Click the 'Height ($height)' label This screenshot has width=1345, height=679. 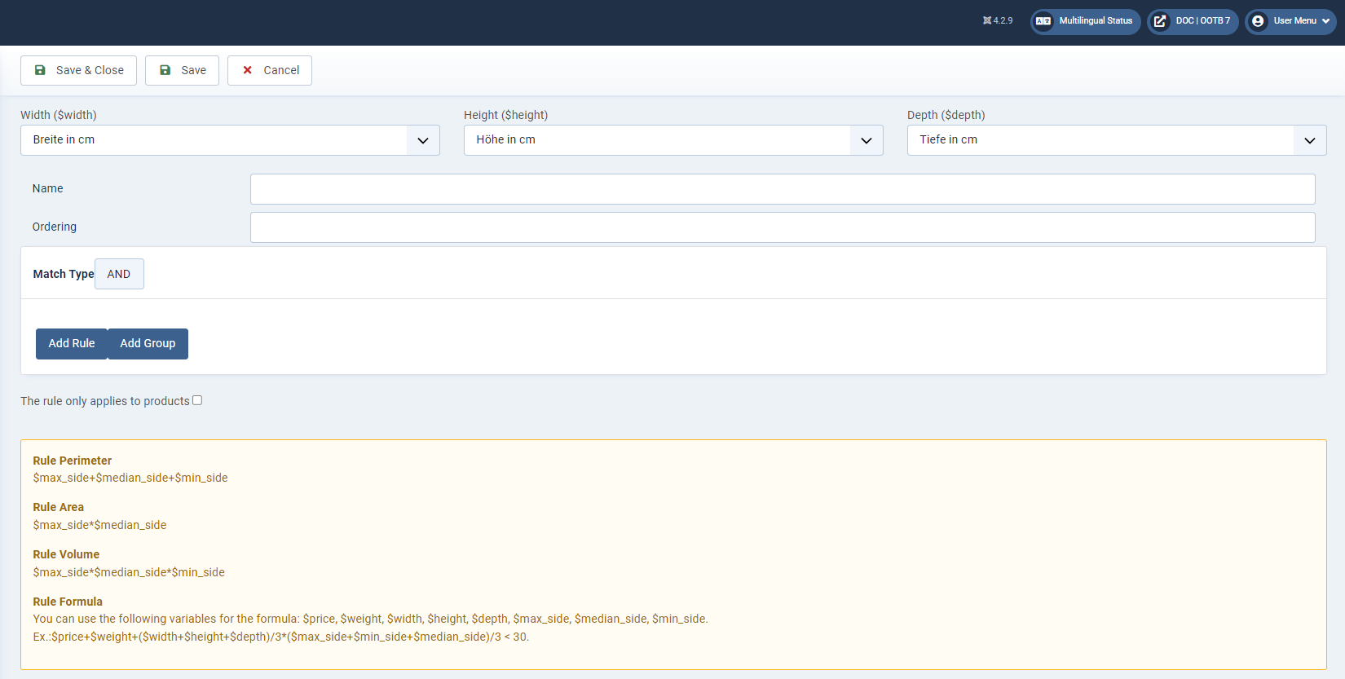click(x=506, y=115)
